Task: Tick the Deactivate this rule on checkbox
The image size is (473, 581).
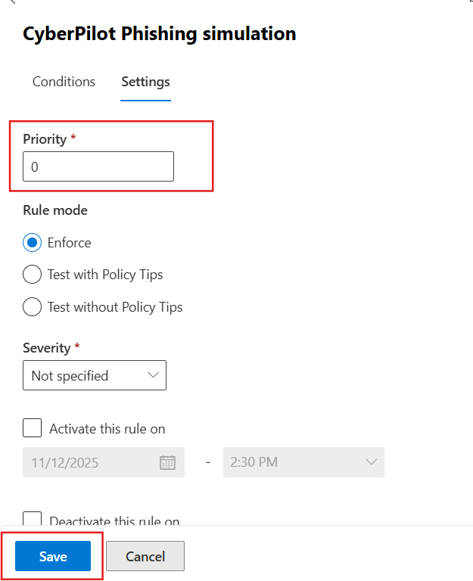Action: [x=33, y=520]
